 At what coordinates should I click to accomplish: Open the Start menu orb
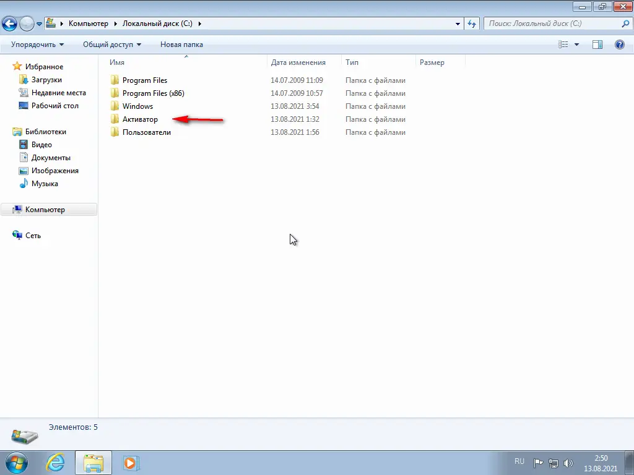pyautogui.click(x=15, y=463)
